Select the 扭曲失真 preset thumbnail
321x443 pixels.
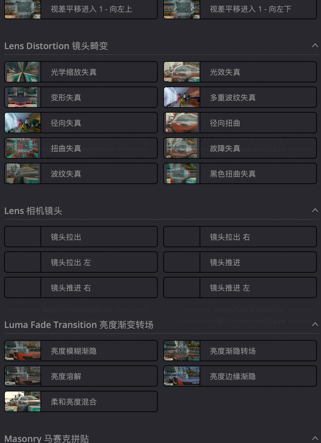(x=23, y=148)
